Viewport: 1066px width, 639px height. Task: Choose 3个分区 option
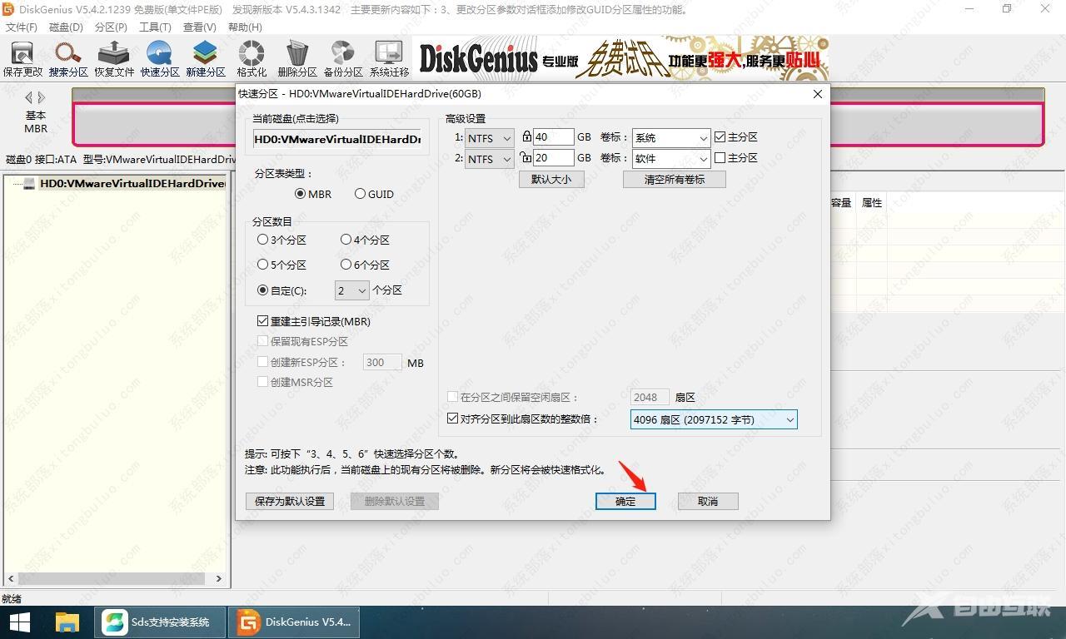point(281,240)
